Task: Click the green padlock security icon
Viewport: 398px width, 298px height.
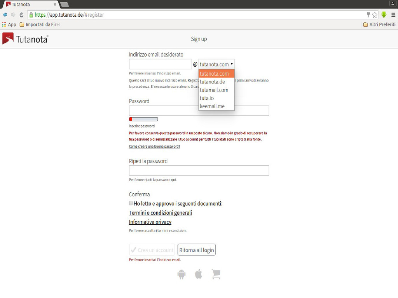Action: click(31, 15)
